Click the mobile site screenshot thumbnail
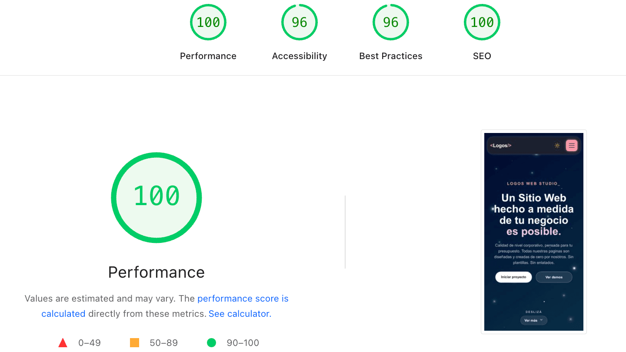The width and height of the screenshot is (626, 352). coord(533,232)
